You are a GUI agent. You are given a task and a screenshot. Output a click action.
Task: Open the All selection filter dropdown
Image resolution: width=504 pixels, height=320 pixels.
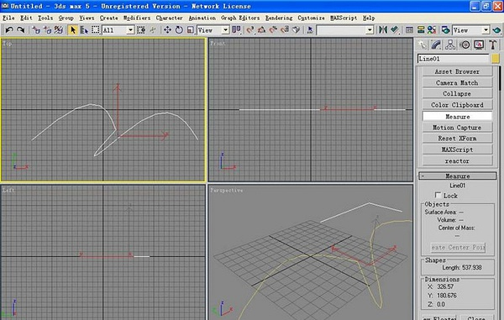click(130, 30)
